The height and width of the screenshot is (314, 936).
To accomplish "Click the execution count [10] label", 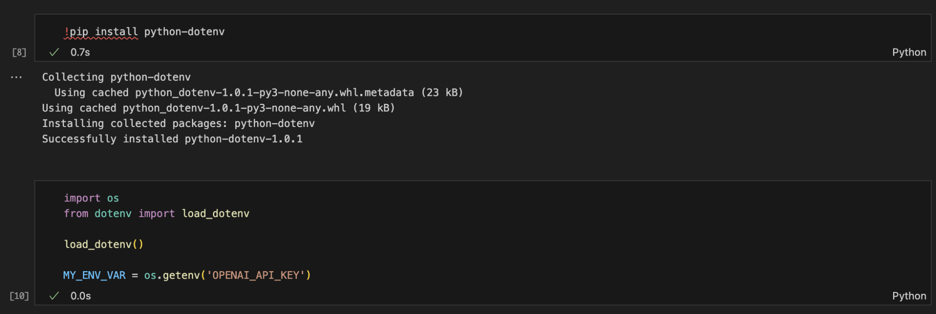I will [x=19, y=296].
